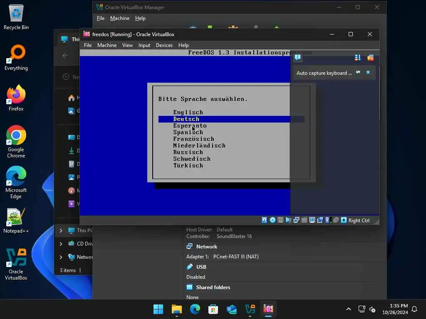This screenshot has height=319, width=426.
Task: Open the notification bell in the system tray
Action: tap(414, 309)
